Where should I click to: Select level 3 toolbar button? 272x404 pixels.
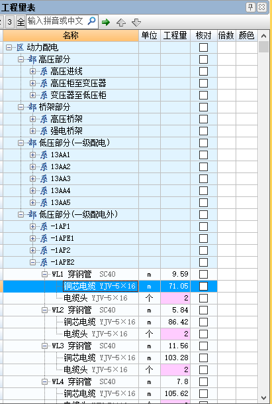point(9,22)
